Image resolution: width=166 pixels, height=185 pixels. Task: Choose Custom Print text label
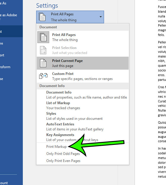click(63, 74)
